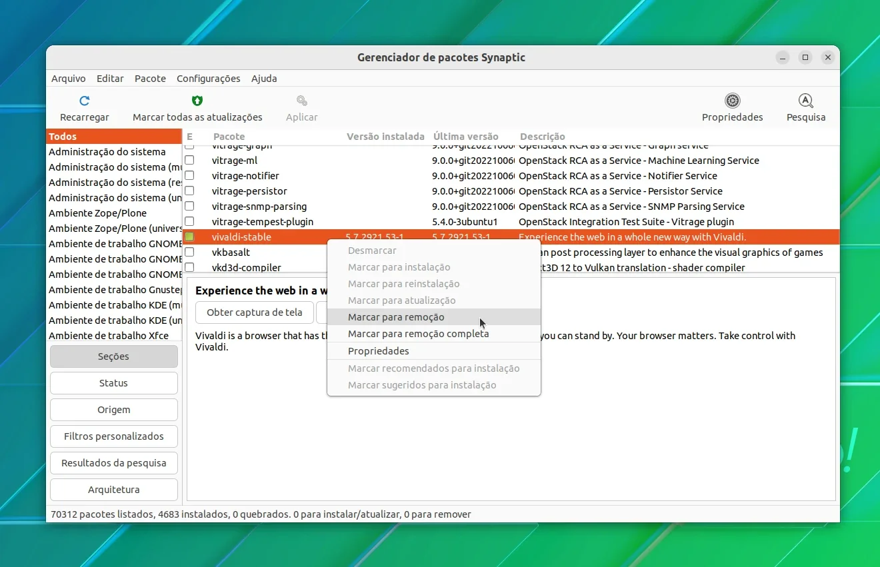The image size is (880, 567).
Task: Toggle the vitrage-ml package checkbox
Action: click(189, 160)
